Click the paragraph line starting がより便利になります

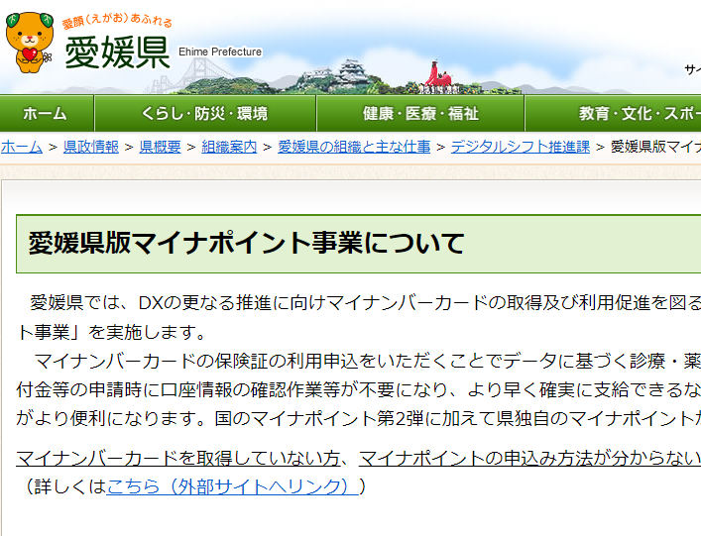coord(359,418)
